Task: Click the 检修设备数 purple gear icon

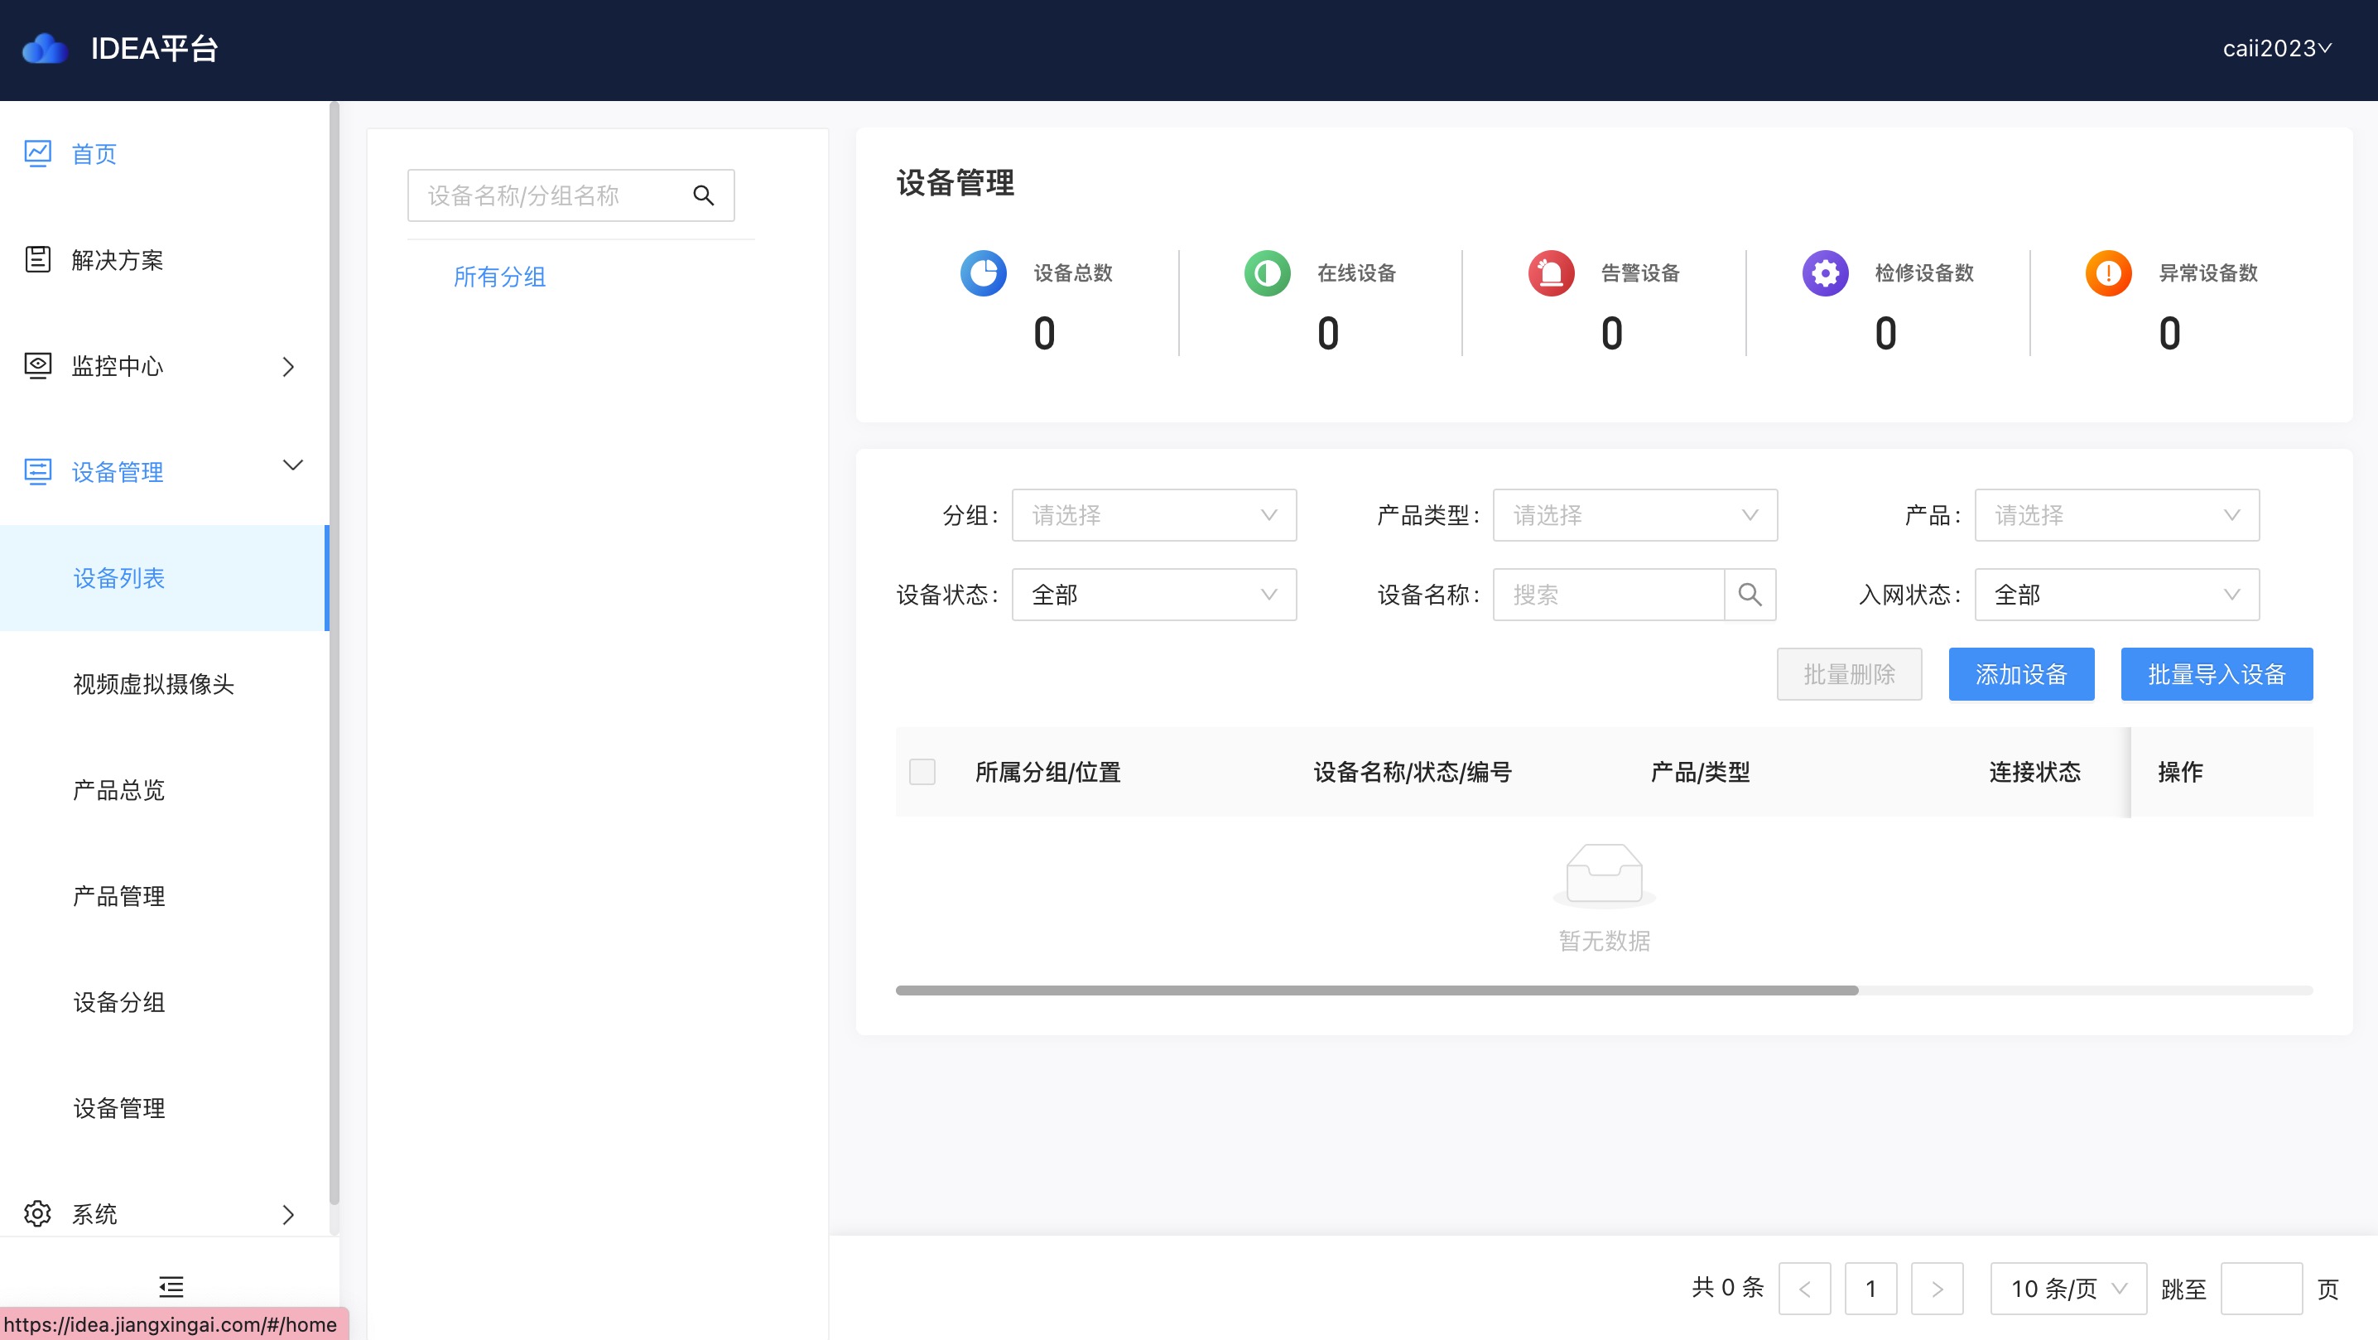Action: point(1825,273)
